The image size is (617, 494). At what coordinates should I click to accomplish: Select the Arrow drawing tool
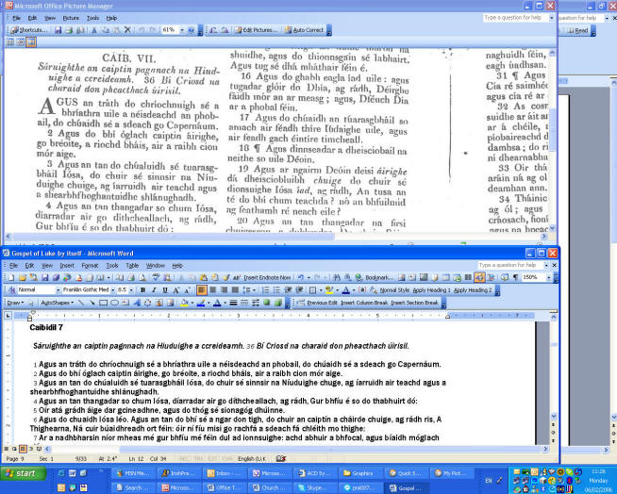tap(92, 303)
